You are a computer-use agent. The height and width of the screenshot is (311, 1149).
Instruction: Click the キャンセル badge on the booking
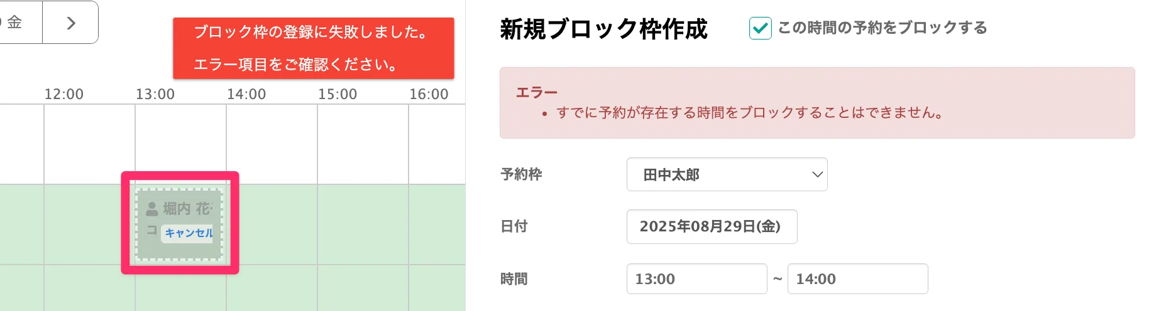[x=188, y=233]
